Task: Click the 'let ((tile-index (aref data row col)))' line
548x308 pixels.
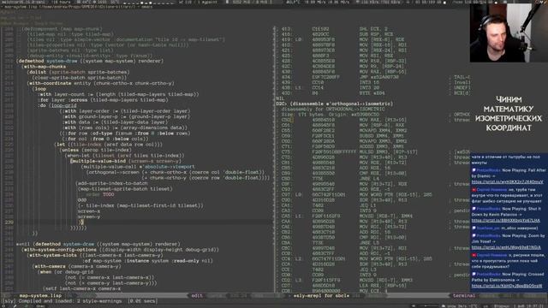Action: pos(109,145)
